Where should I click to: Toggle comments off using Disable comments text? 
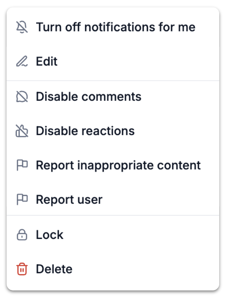89,97
